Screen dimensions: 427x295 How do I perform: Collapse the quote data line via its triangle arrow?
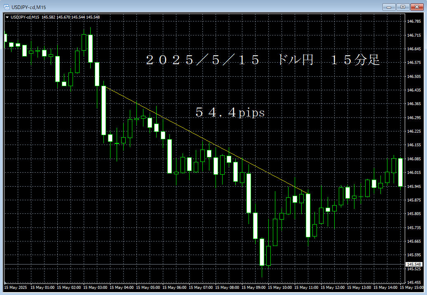[x=7, y=17]
